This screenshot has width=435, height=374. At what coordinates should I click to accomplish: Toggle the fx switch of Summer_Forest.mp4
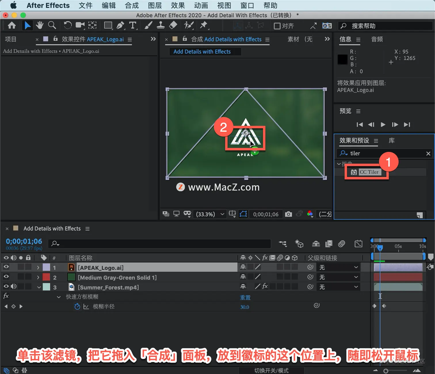coord(265,287)
